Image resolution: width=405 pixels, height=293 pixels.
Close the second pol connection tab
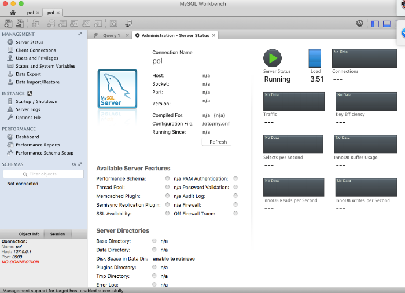pos(58,13)
